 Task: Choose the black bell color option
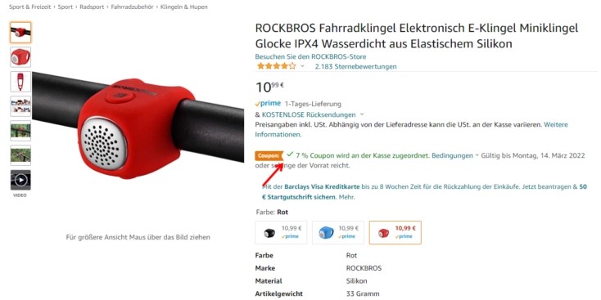click(281, 232)
